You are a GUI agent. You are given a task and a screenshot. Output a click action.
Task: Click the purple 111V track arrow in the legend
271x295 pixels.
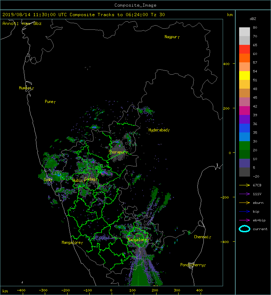(x=244, y=194)
